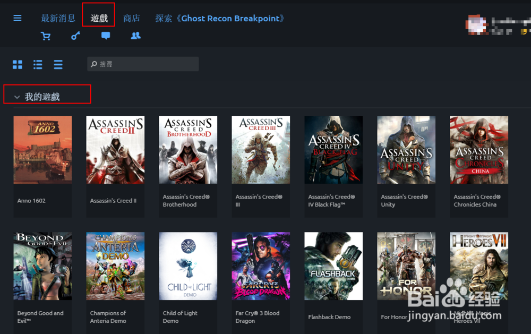Click the 我的遊戲 section heading
Viewport: 531px width, 334px height.
[x=42, y=97]
